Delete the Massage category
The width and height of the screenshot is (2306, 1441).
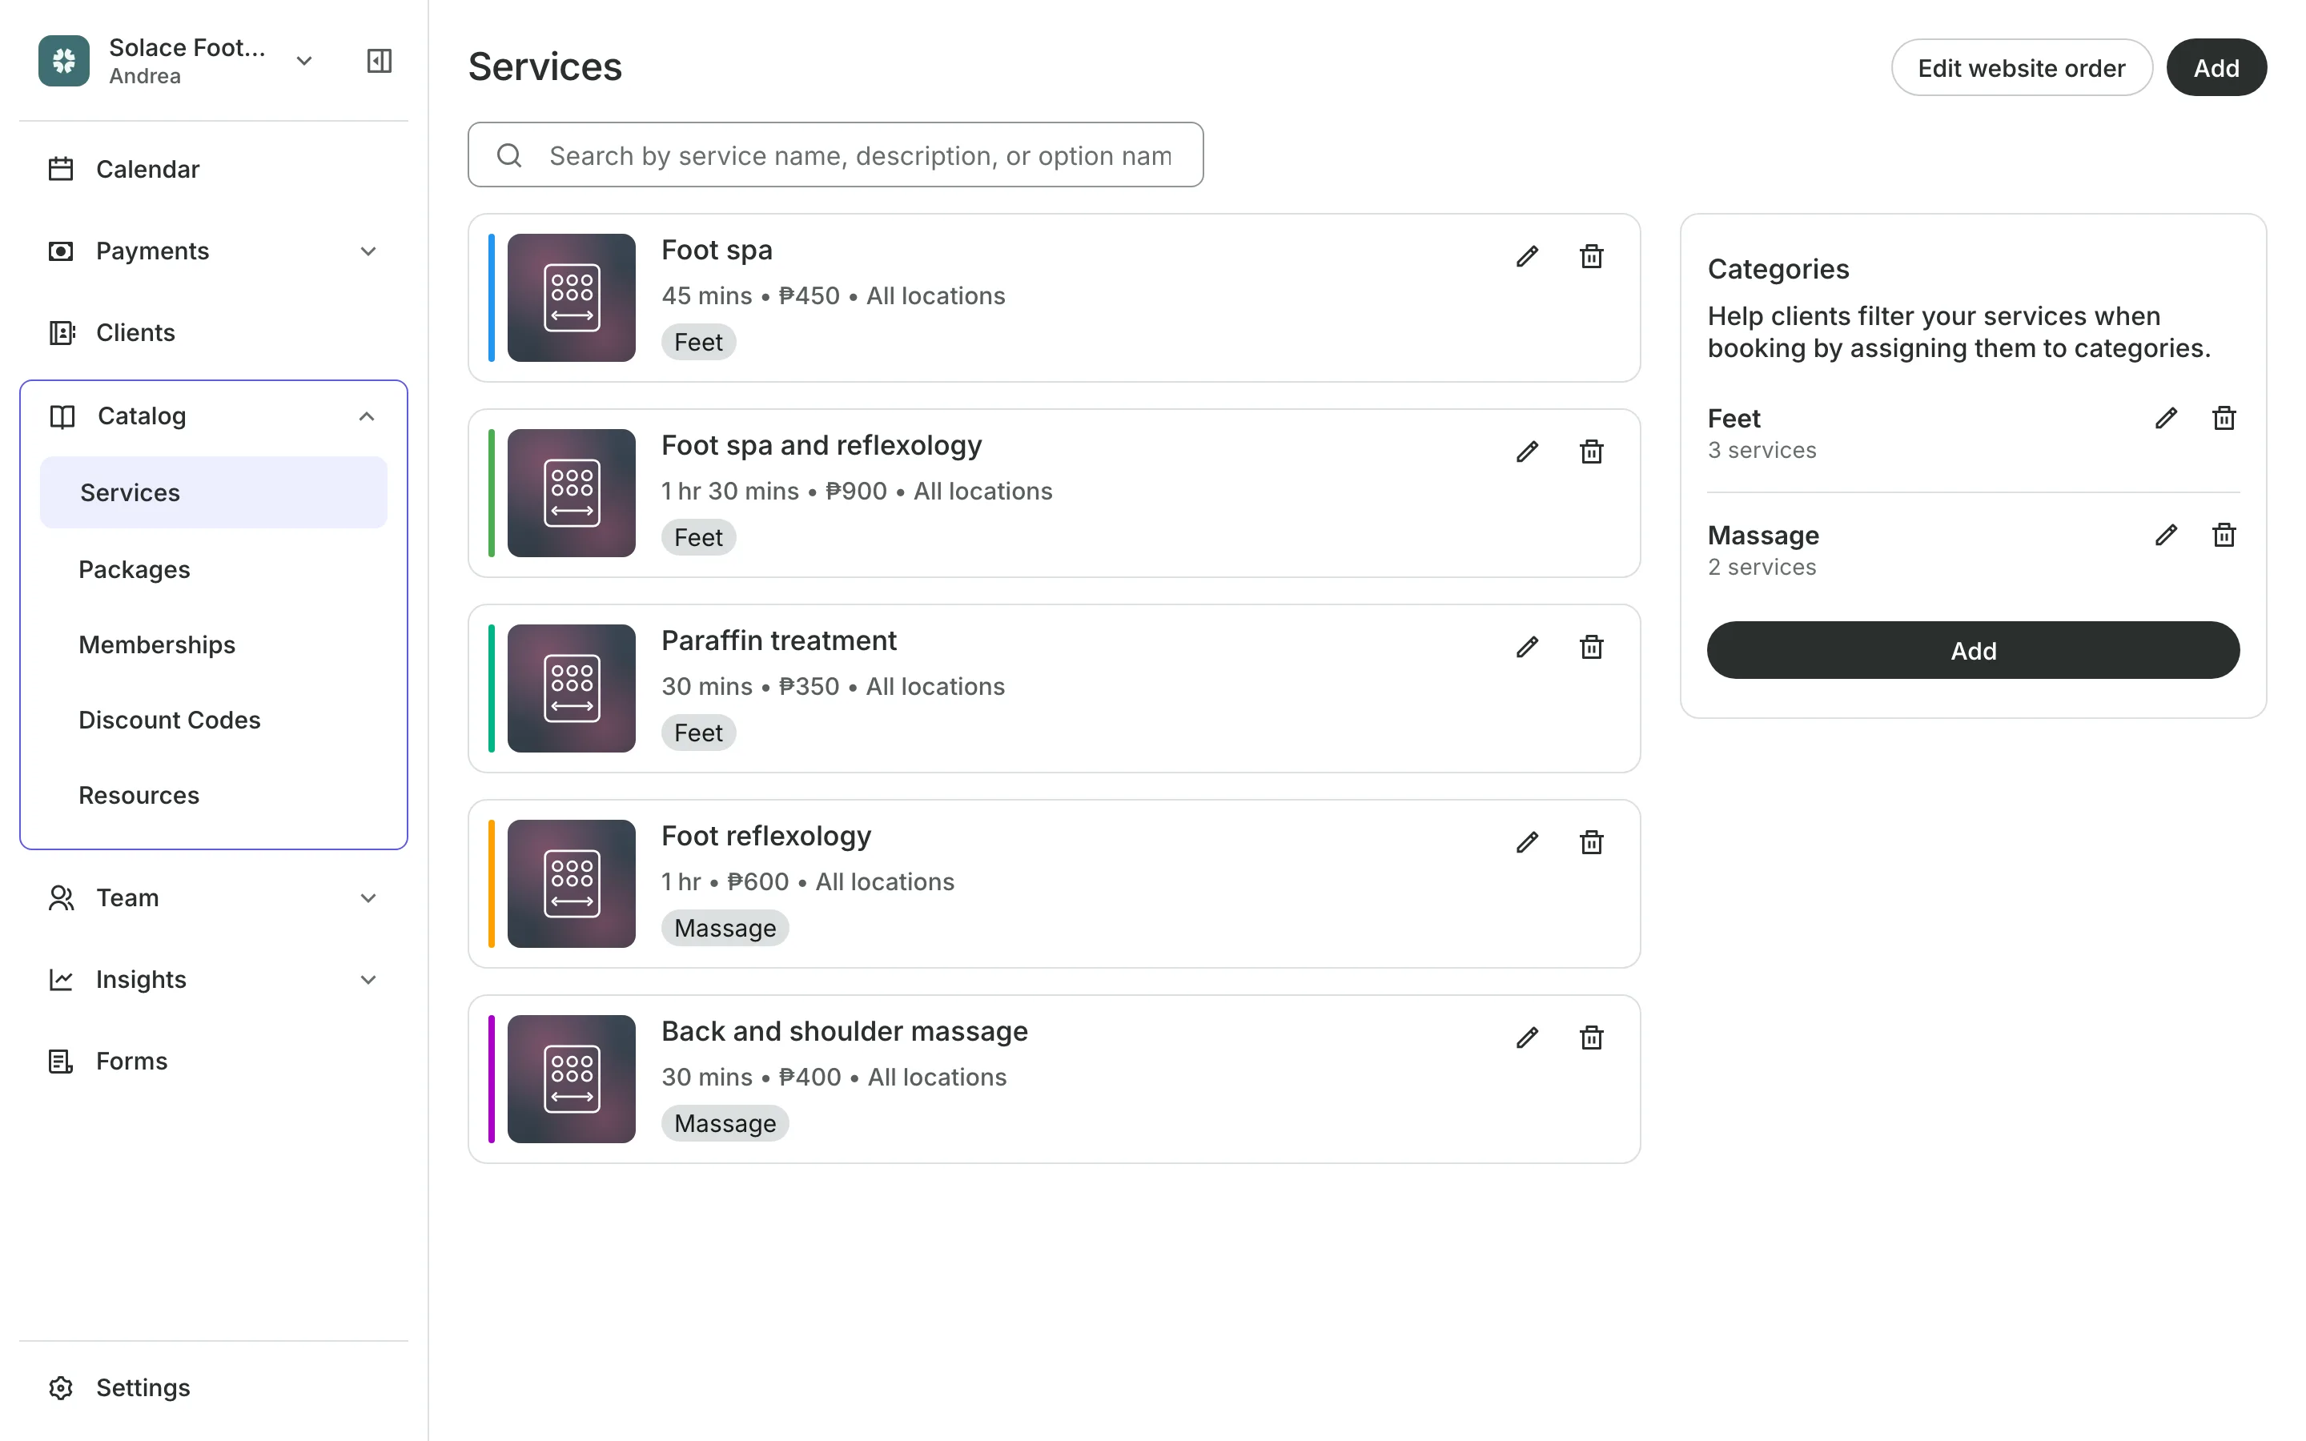pos(2223,536)
